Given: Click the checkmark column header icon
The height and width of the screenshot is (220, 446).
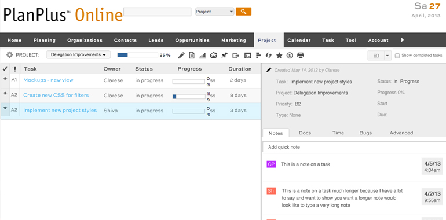Looking at the screenshot, I should point(5,69).
